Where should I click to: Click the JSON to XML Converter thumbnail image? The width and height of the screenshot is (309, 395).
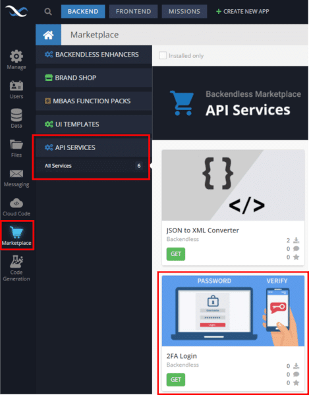(233, 185)
